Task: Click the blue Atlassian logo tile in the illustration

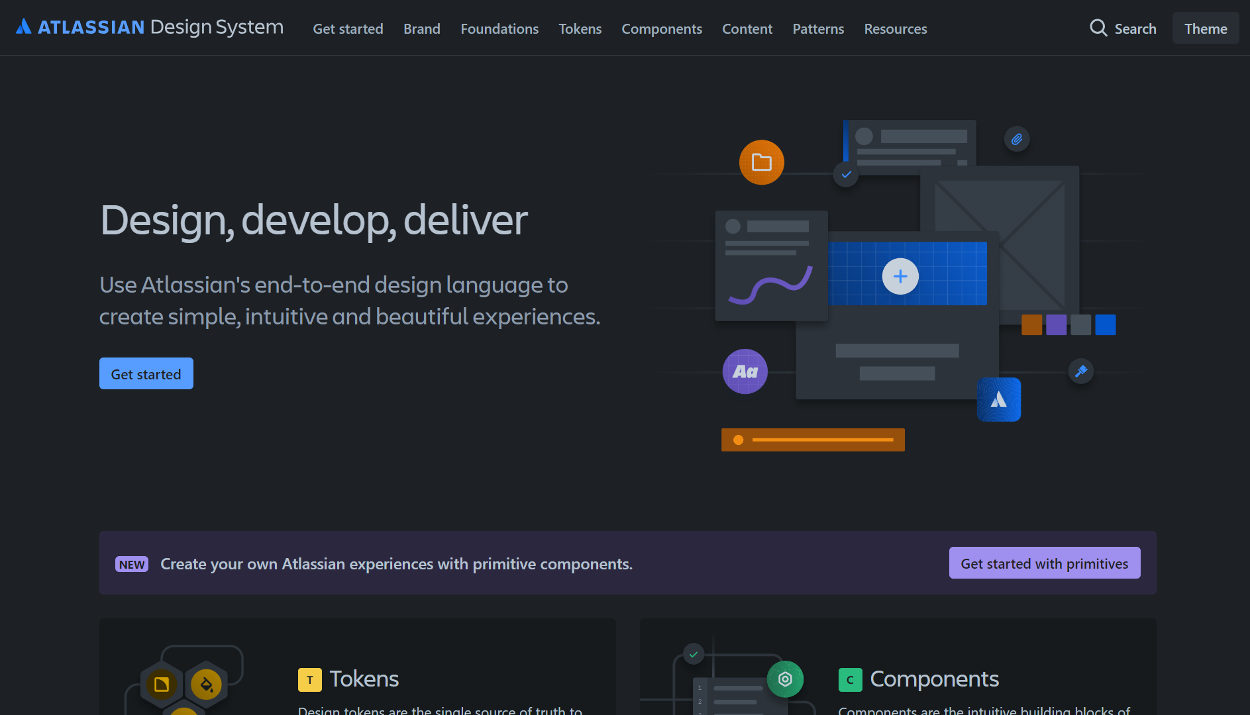Action: pyautogui.click(x=999, y=399)
